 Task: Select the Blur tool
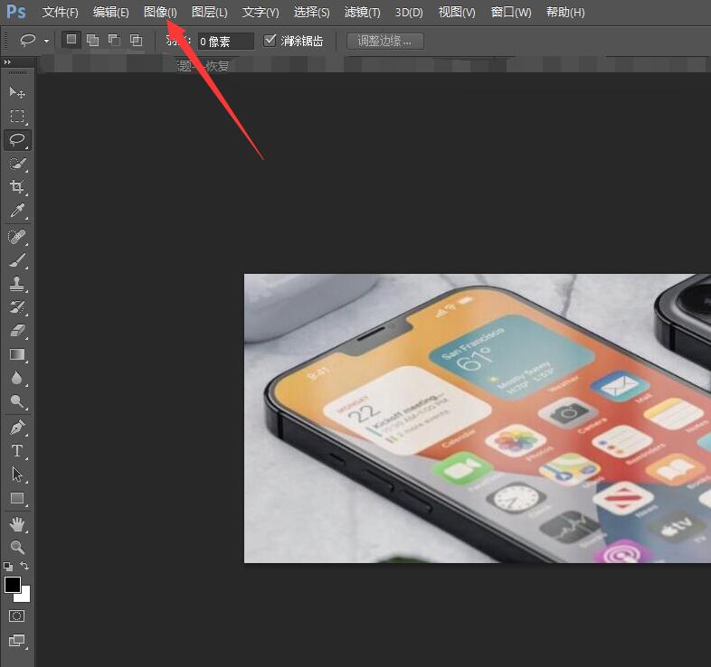point(17,378)
